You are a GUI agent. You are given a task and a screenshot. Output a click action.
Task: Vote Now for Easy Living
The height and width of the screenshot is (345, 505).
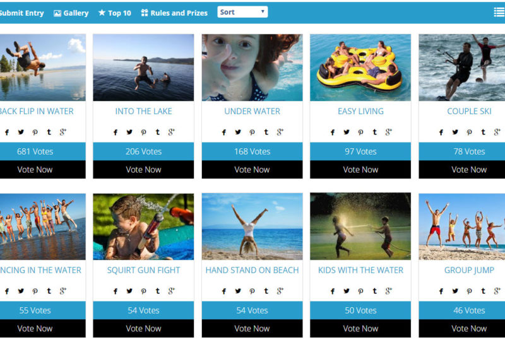pyautogui.click(x=360, y=170)
